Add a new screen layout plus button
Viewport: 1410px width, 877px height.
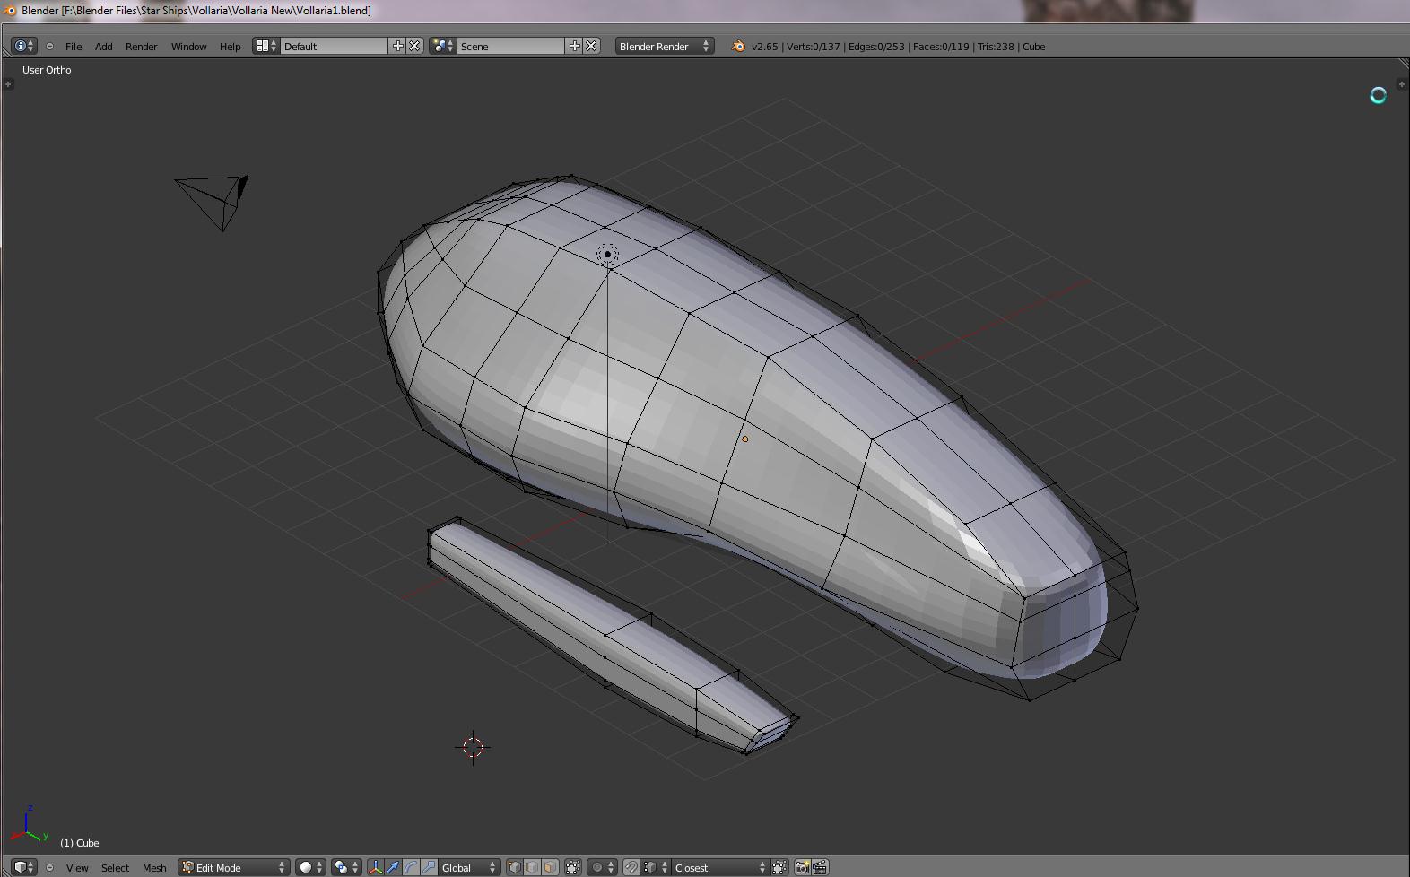tap(398, 46)
